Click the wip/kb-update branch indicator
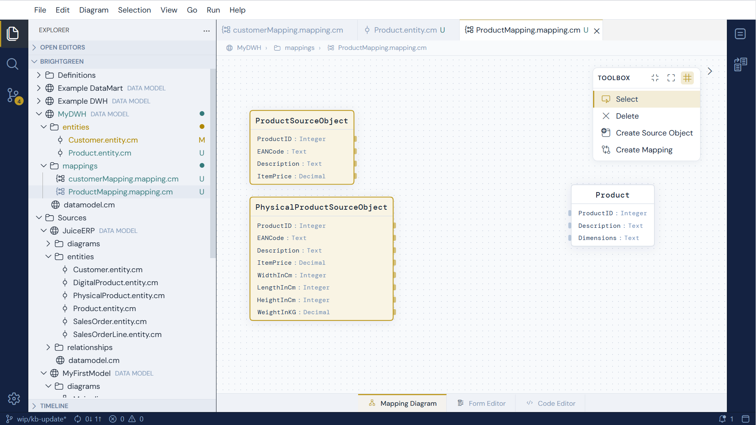Screen dimensions: 756x425 pyautogui.click(x=37, y=419)
